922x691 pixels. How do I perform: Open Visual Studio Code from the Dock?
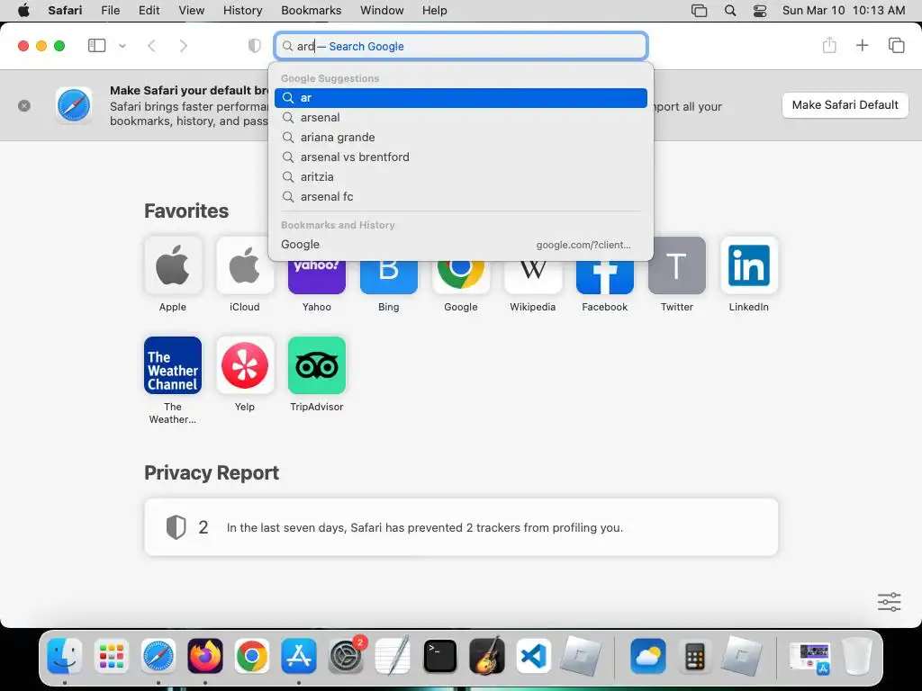tap(533, 656)
